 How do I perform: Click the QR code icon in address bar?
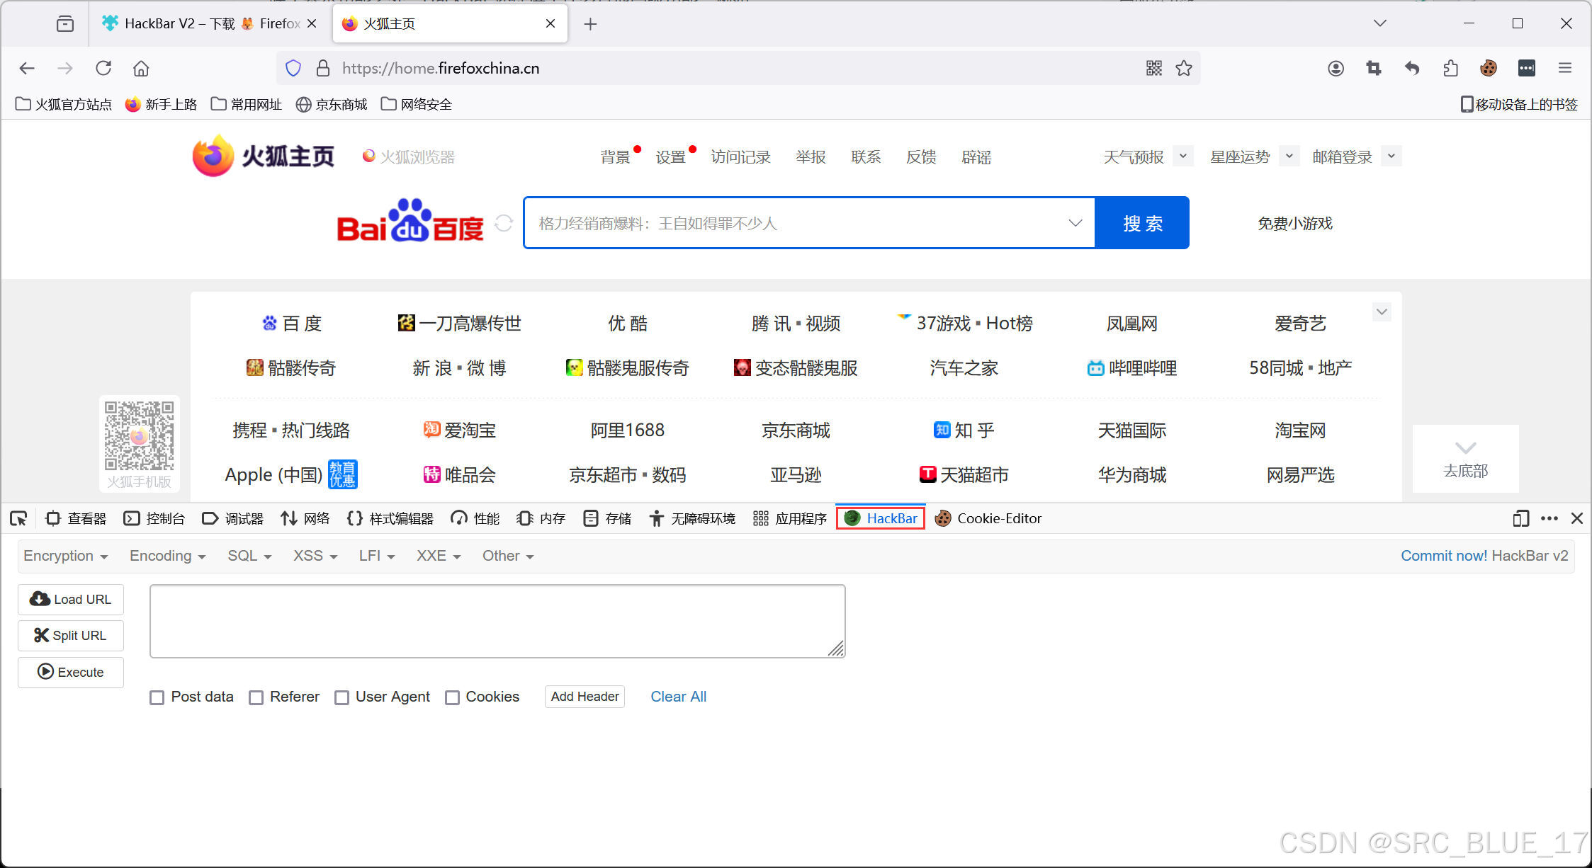click(1153, 68)
